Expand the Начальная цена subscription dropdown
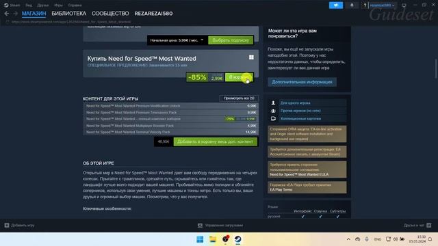438x246 pixels. (x=177, y=40)
